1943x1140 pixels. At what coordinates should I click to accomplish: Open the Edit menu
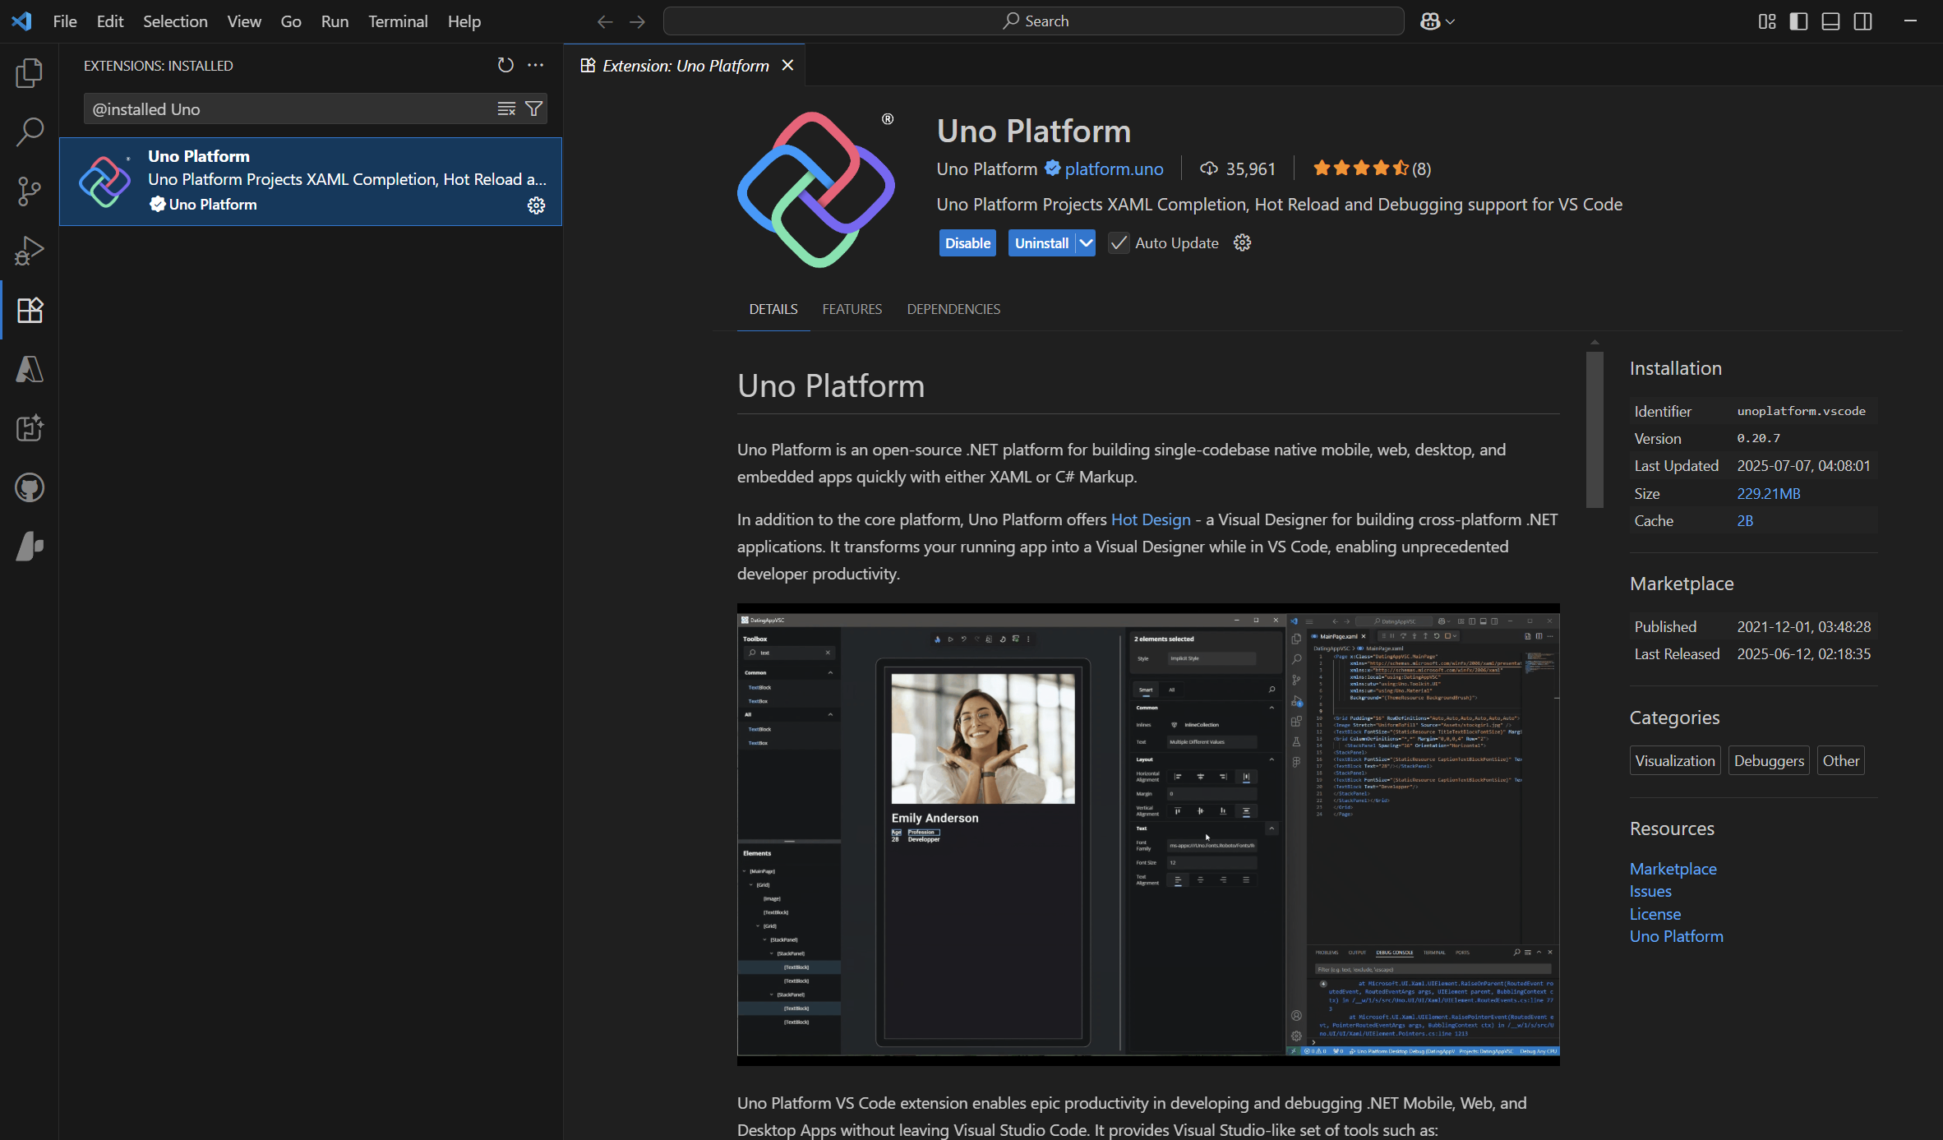[110, 21]
